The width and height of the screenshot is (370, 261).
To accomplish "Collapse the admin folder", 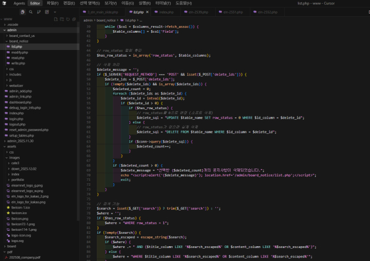I will [12, 30].
